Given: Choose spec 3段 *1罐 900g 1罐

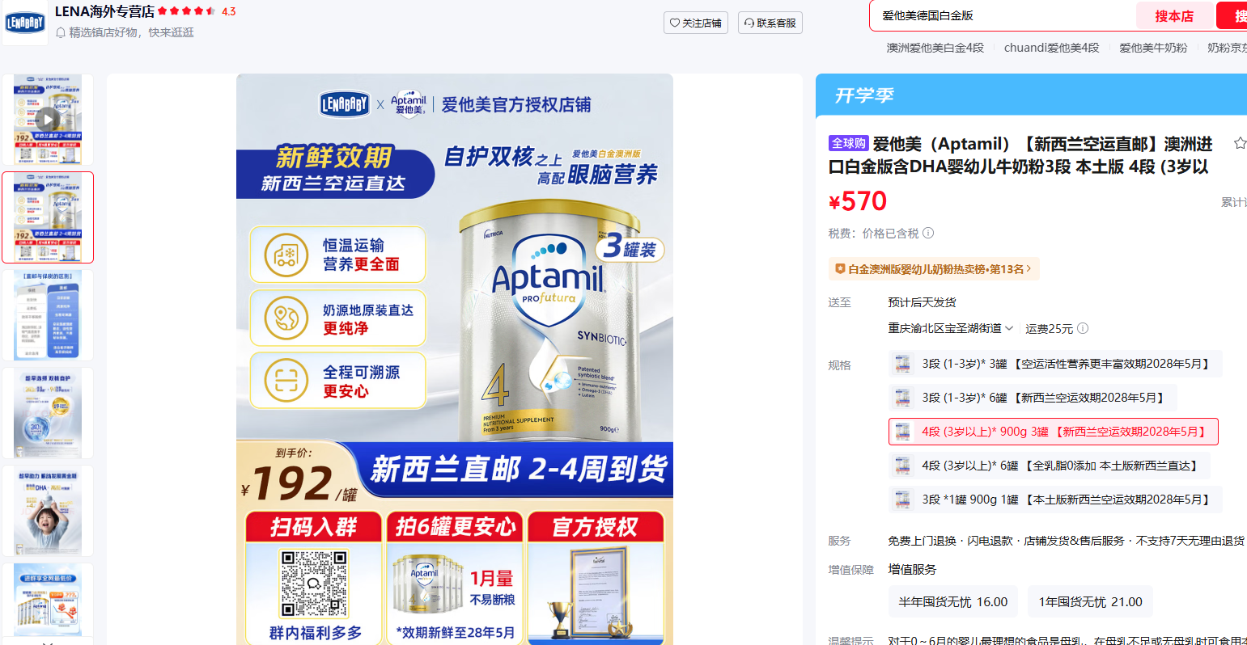Looking at the screenshot, I should click(x=1055, y=500).
